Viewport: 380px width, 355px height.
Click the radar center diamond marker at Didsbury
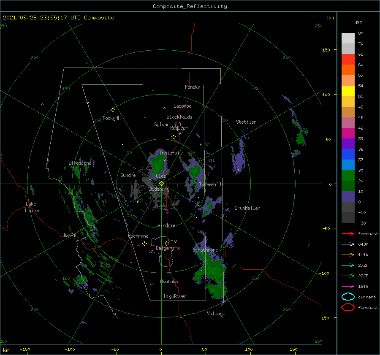point(161,184)
